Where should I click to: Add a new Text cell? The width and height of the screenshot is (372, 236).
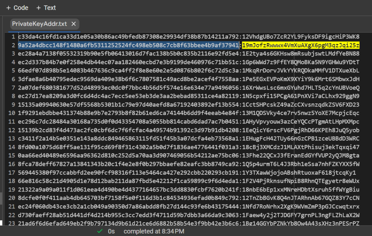click(46, 8)
